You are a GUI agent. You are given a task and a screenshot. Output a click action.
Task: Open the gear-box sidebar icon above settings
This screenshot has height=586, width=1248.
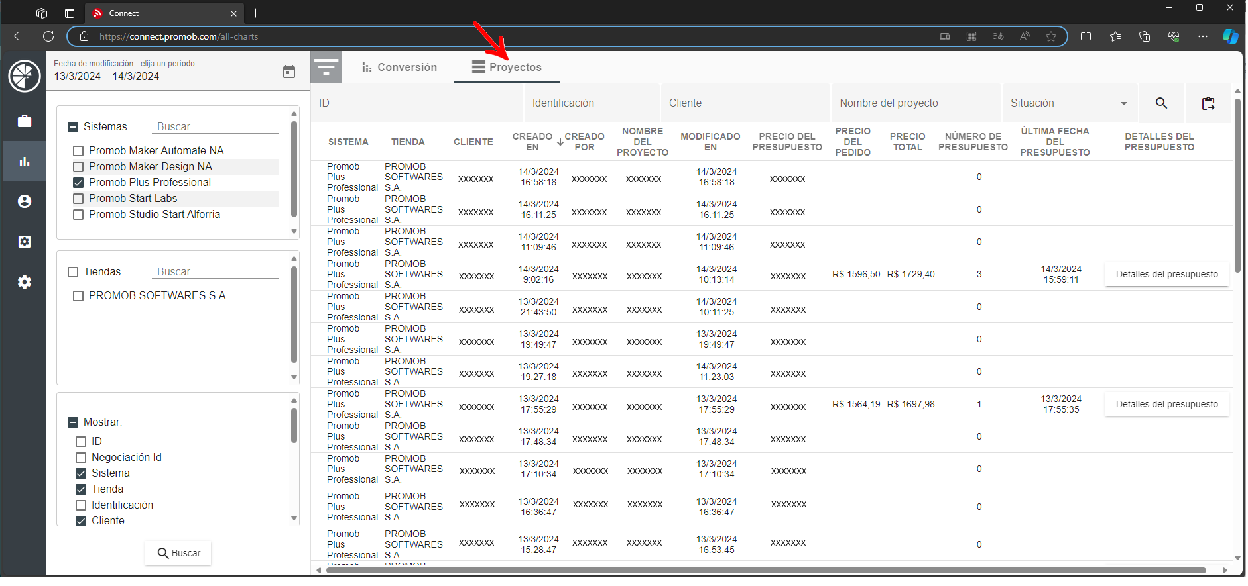pos(25,242)
